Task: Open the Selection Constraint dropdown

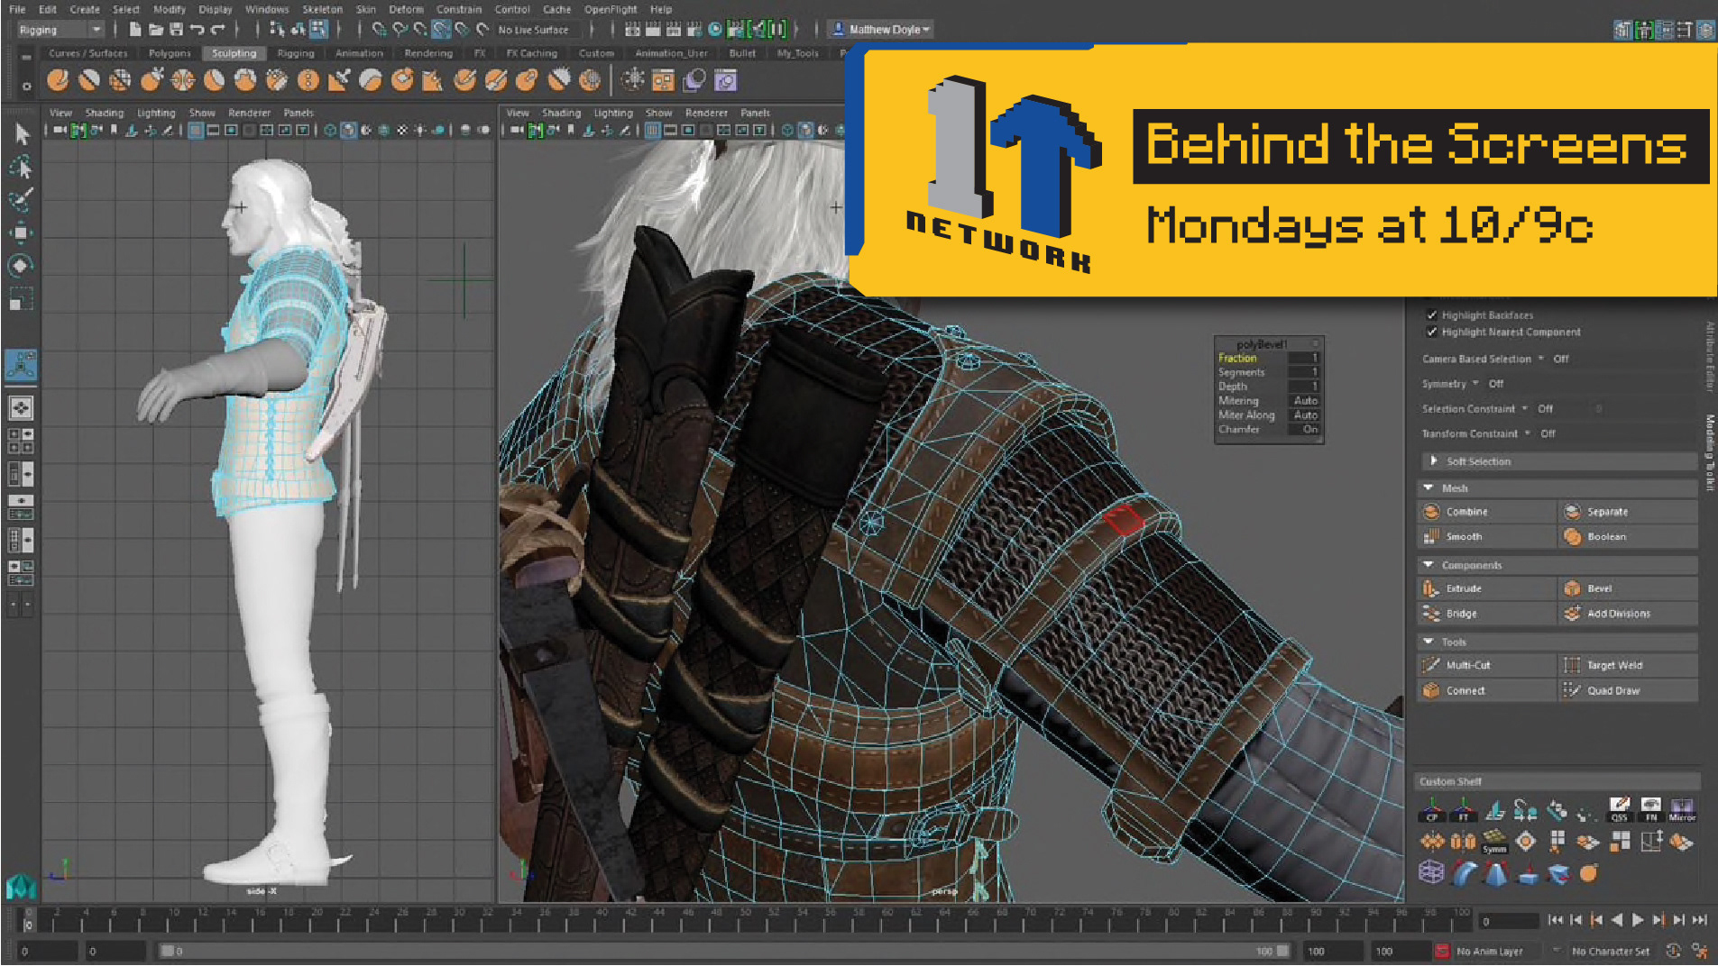Action: pos(1525,409)
